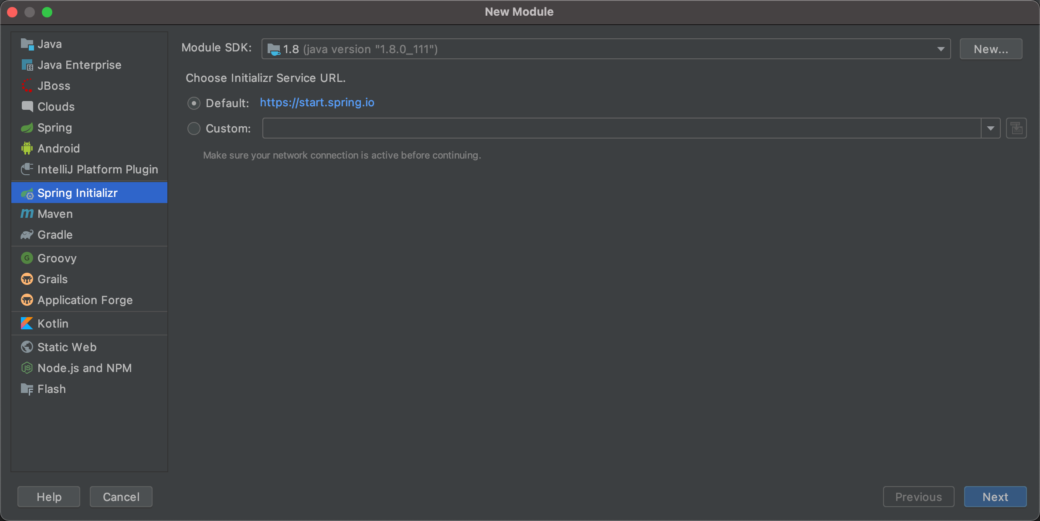Pick Kotlin from the module list
Viewport: 1040px width, 521px height.
89,324
